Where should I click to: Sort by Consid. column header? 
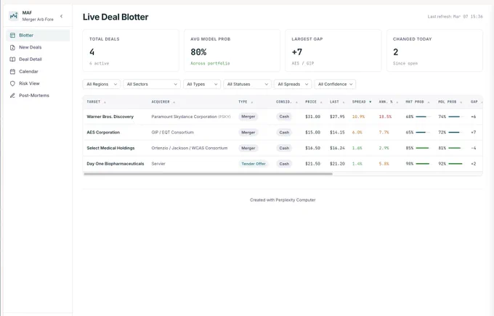pos(286,102)
